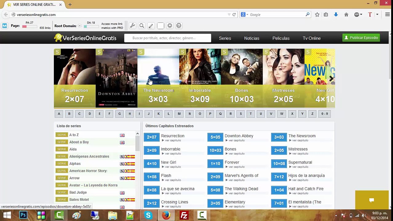Open the Series menu
The width and height of the screenshot is (393, 221).
click(225, 38)
